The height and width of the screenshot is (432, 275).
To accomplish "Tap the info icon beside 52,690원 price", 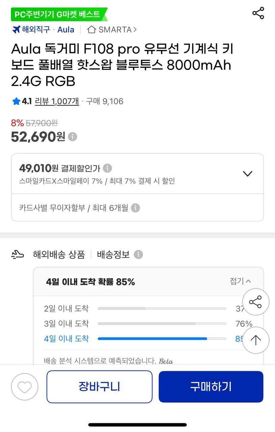I will [73, 137].
